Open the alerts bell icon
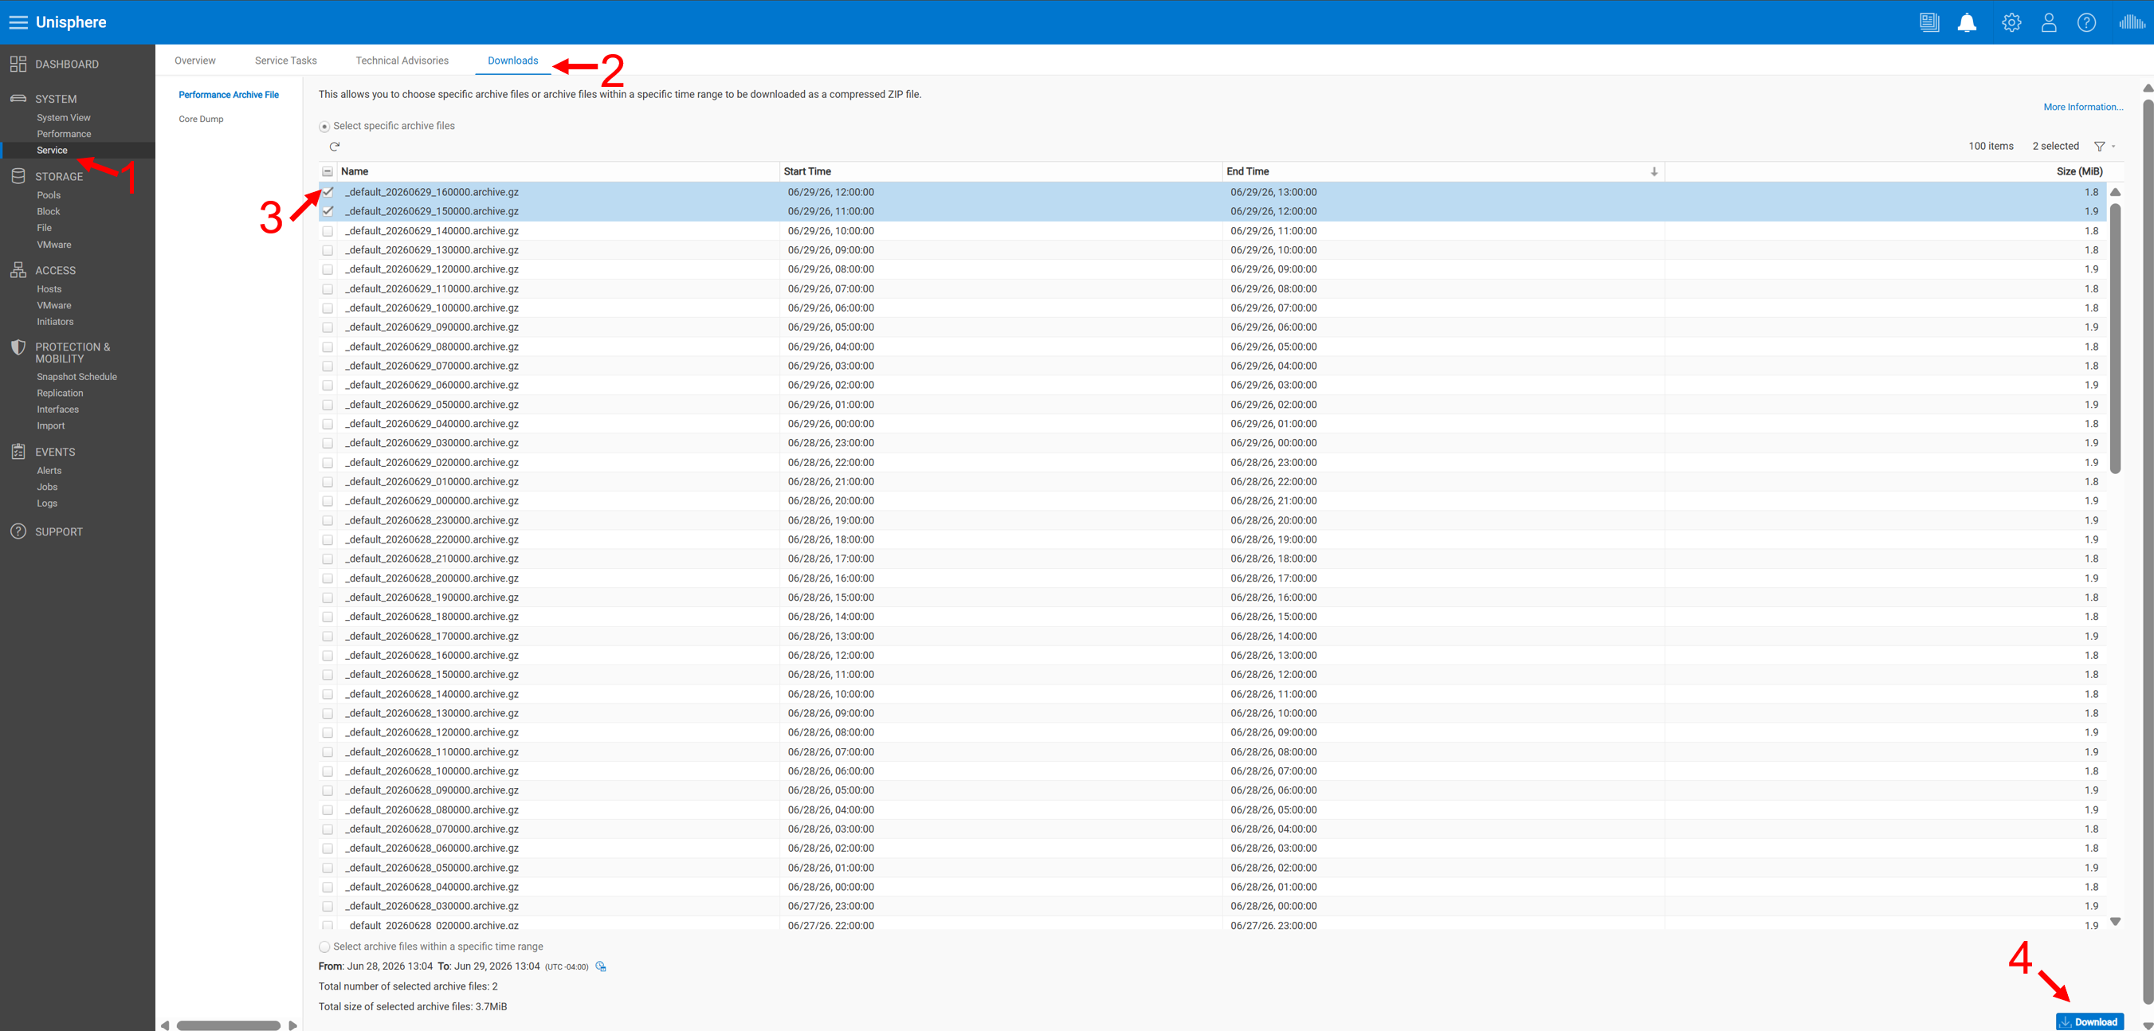Image resolution: width=2154 pixels, height=1031 pixels. click(x=1967, y=22)
